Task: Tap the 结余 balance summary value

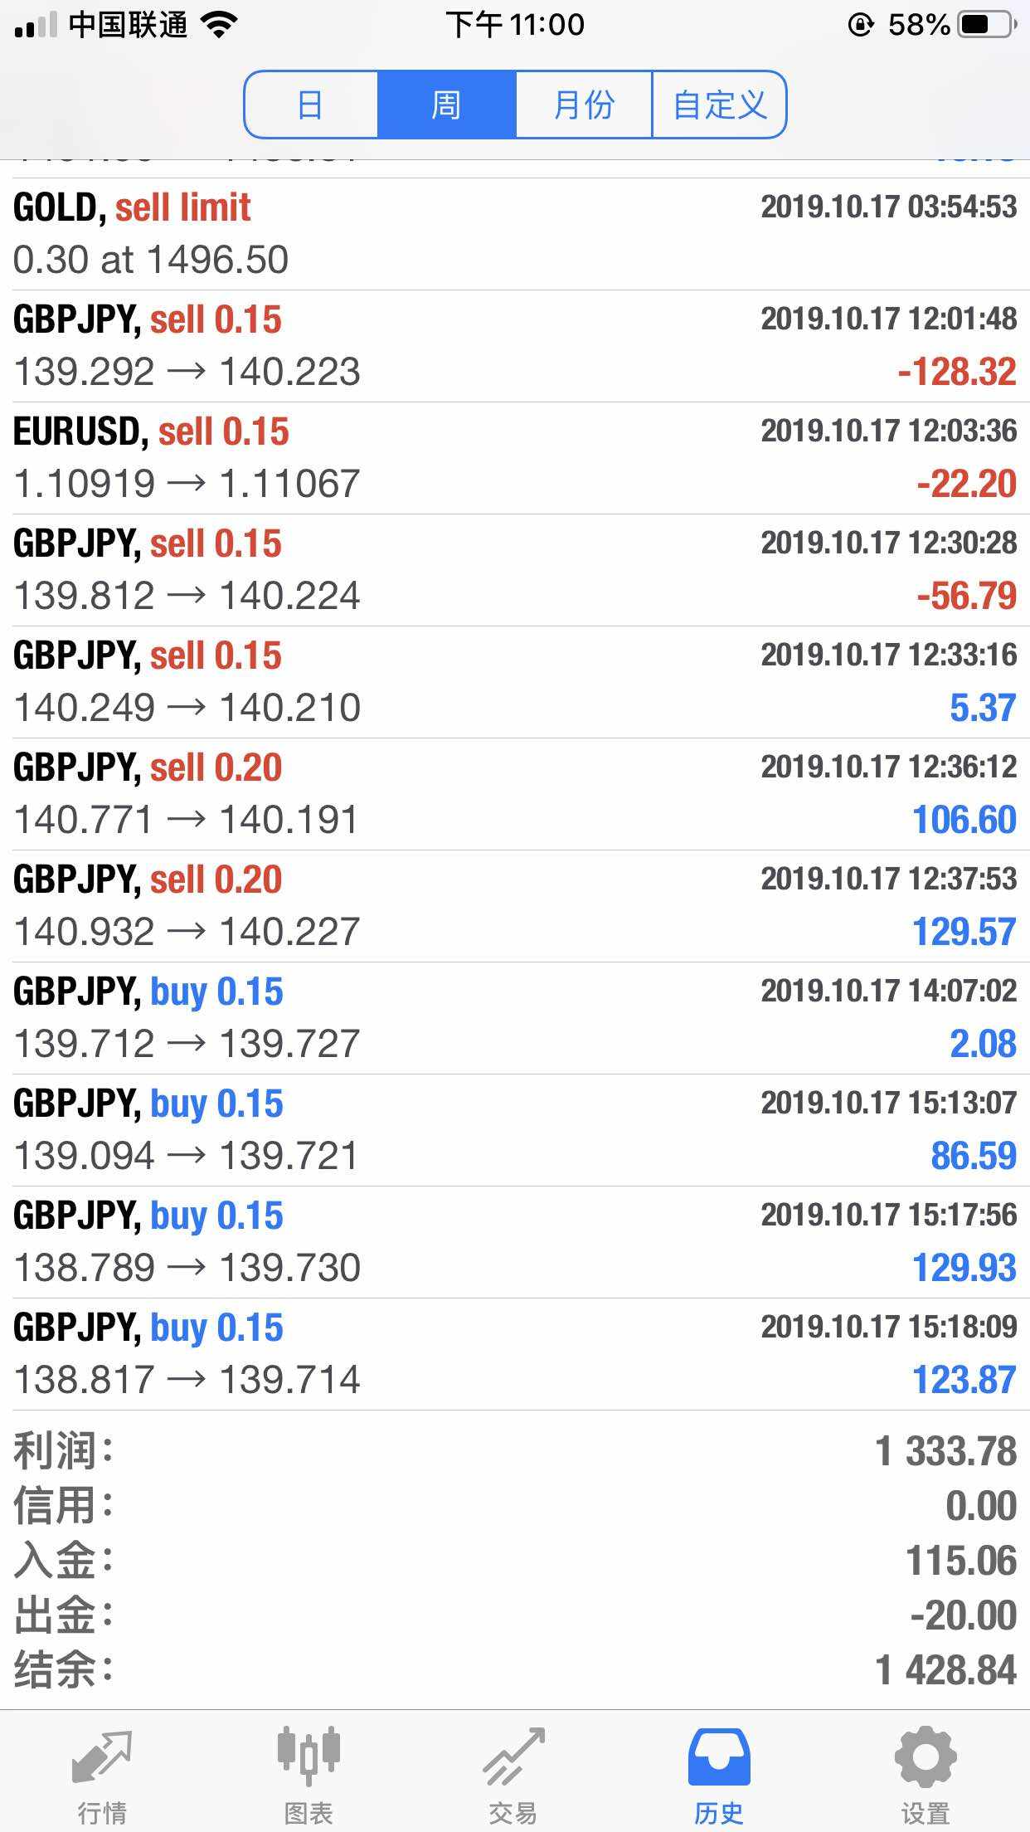Action: [945, 1670]
